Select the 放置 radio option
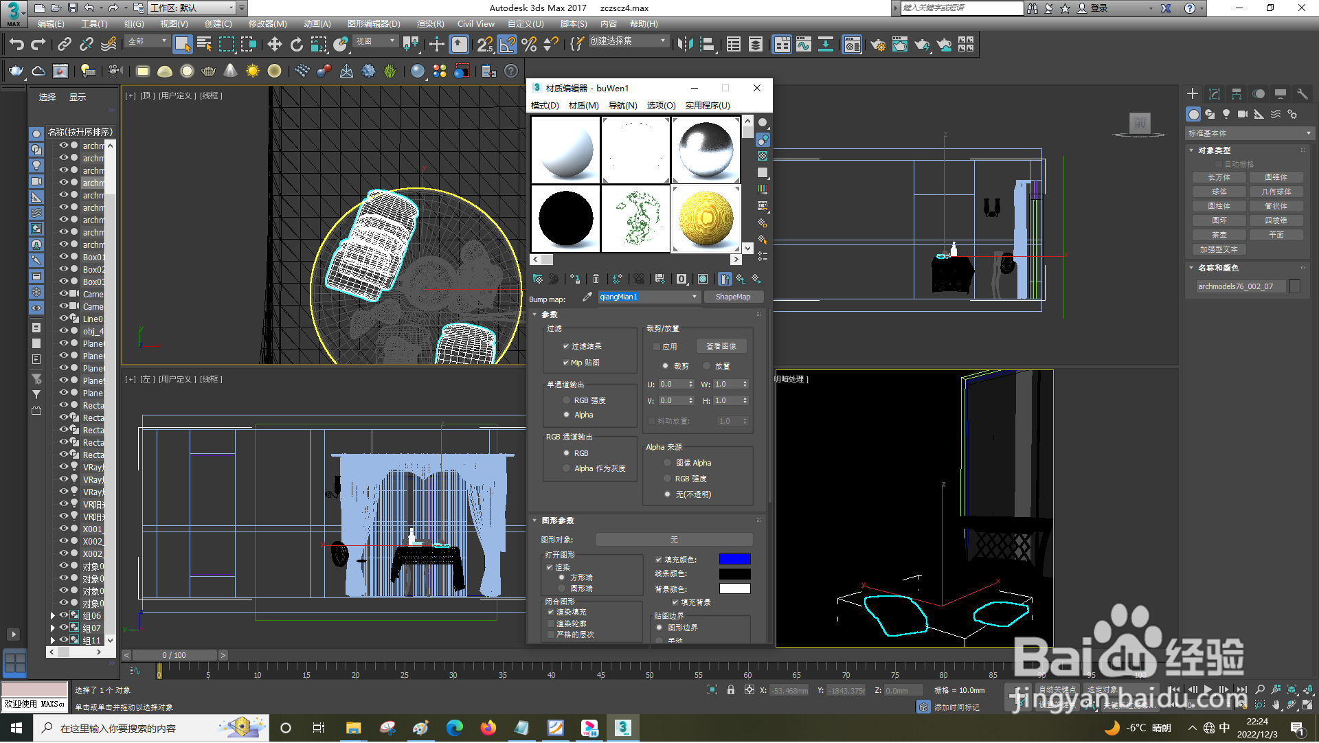 click(707, 366)
